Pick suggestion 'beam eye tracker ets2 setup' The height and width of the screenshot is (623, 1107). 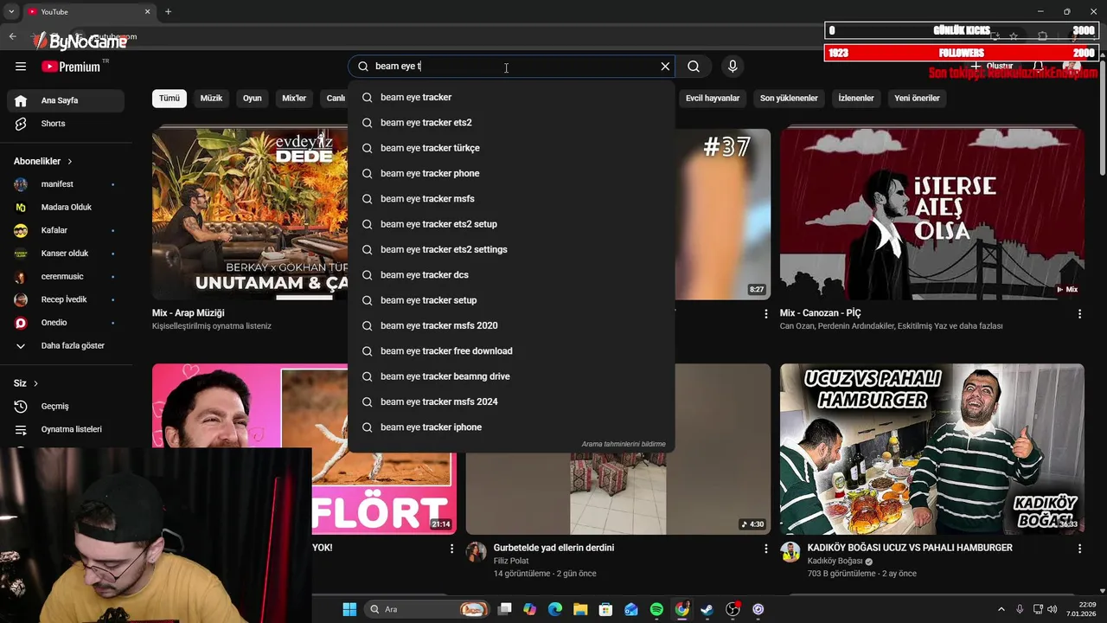coord(511,224)
